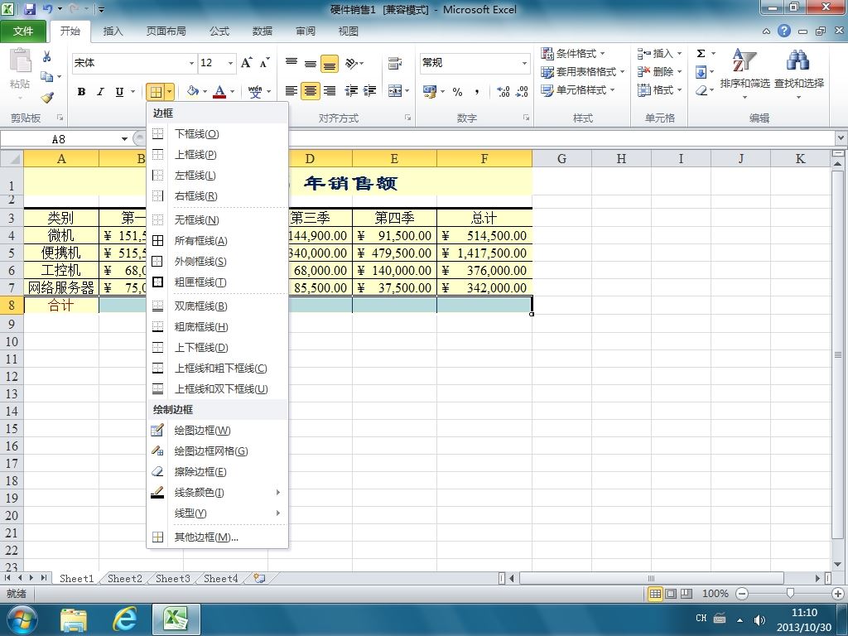Screen dimensions: 848x636
Task: Switch to the 页面布局 ribbon tab
Action: tap(166, 31)
